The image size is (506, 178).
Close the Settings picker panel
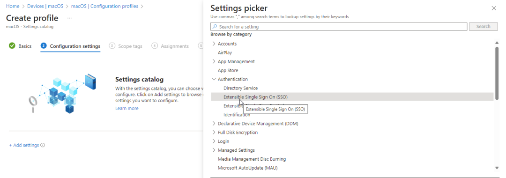tap(494, 8)
